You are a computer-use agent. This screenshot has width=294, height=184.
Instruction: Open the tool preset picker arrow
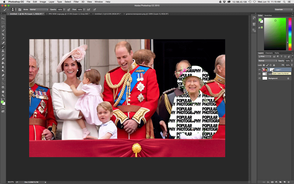[8, 10]
